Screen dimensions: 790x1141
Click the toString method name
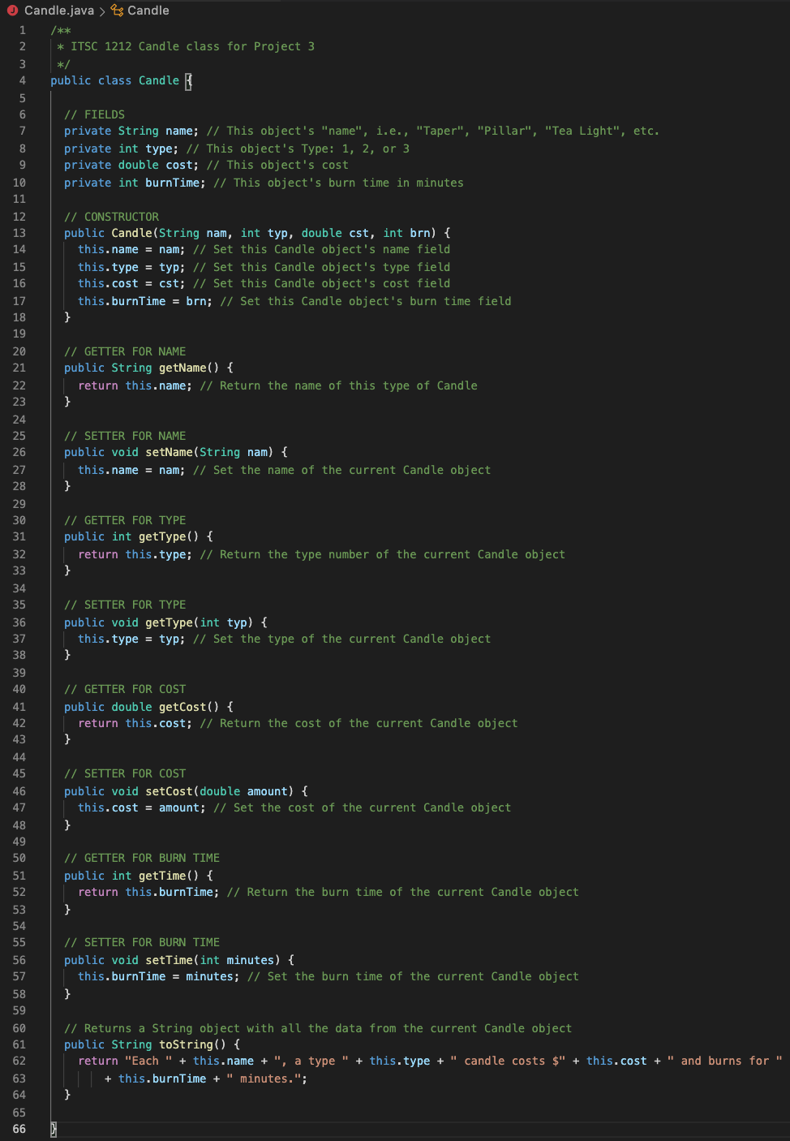186,1044
